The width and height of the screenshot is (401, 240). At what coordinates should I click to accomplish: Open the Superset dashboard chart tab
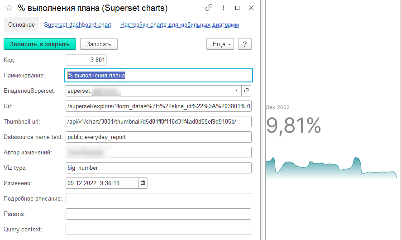tap(77, 24)
